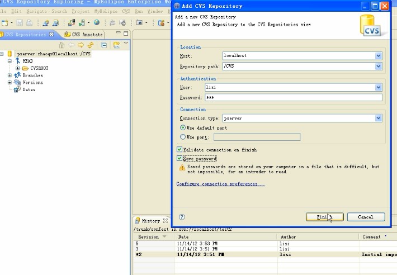Click the new project wizard icon beside camera
The image size is (397, 275).
point(161,23)
